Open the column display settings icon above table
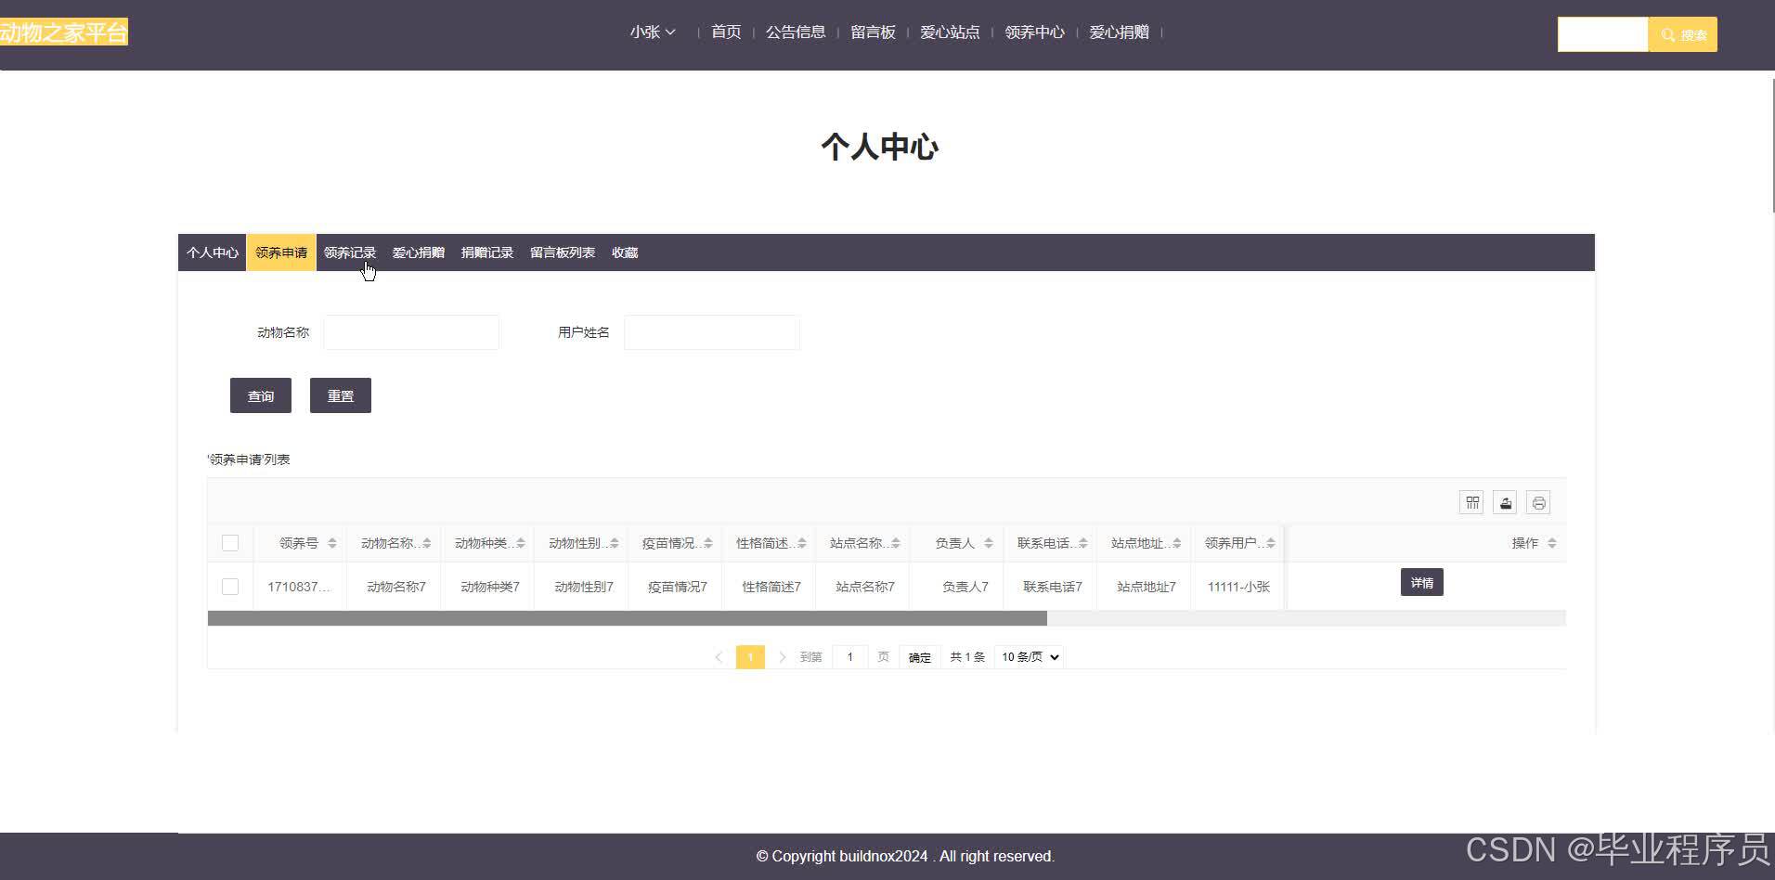The image size is (1775, 880). click(x=1472, y=502)
